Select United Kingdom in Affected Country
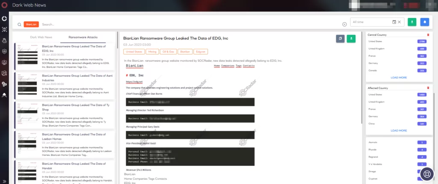 [x=397, y=102]
